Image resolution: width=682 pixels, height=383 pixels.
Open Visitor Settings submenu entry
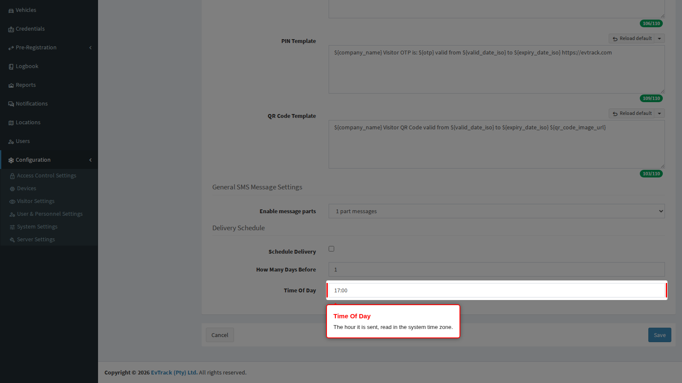click(x=49, y=201)
